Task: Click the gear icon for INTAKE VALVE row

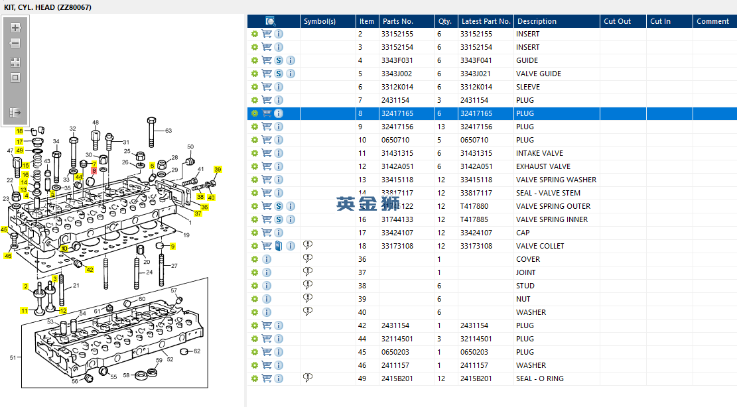Action: click(x=254, y=153)
